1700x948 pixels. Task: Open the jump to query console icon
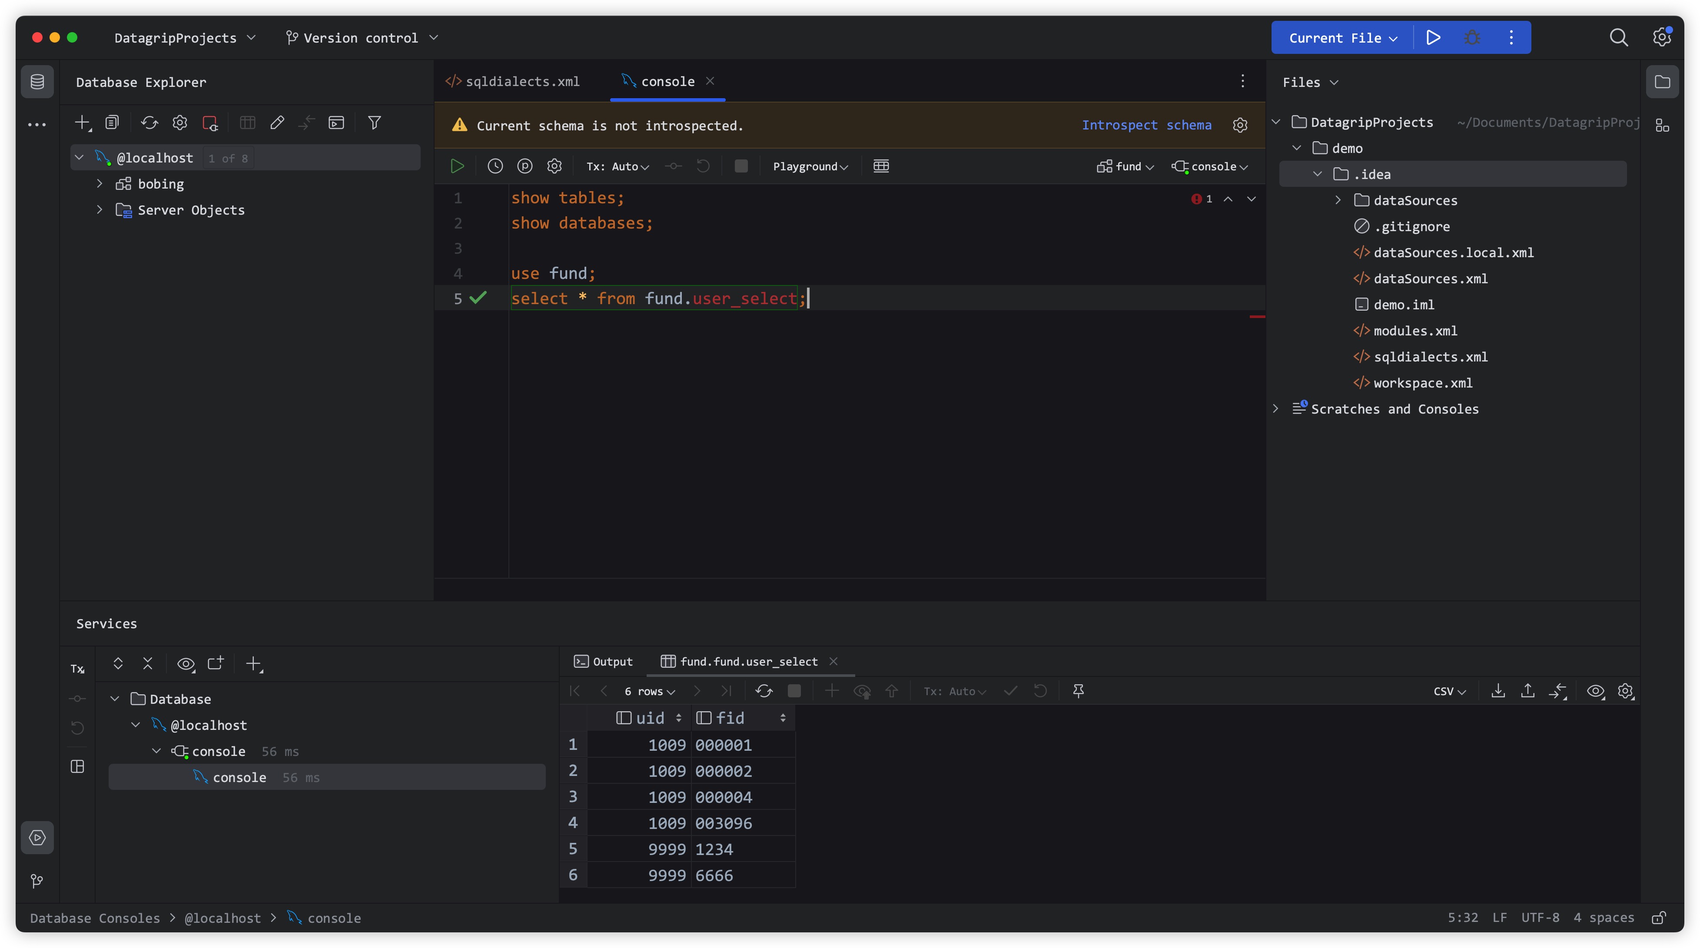pos(337,123)
